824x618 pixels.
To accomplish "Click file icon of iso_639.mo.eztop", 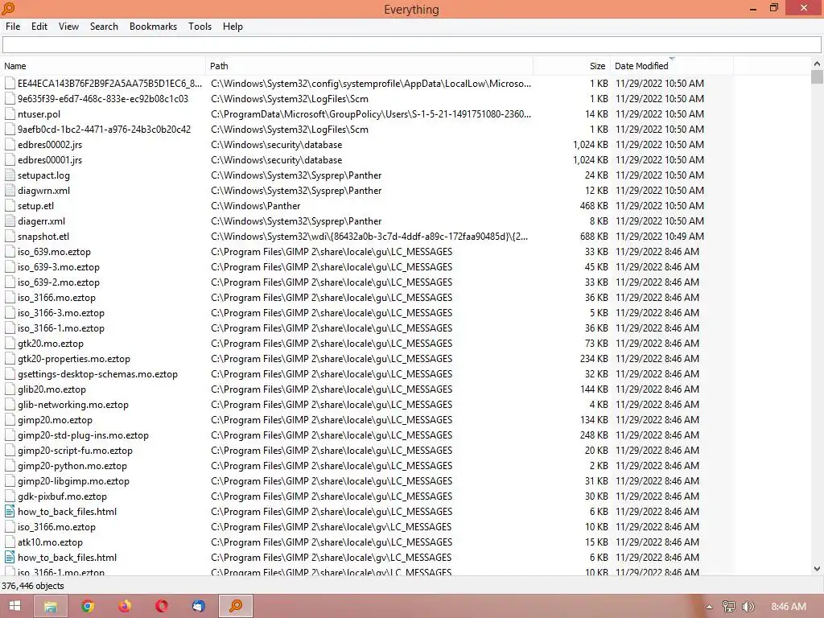I will click(x=10, y=252).
